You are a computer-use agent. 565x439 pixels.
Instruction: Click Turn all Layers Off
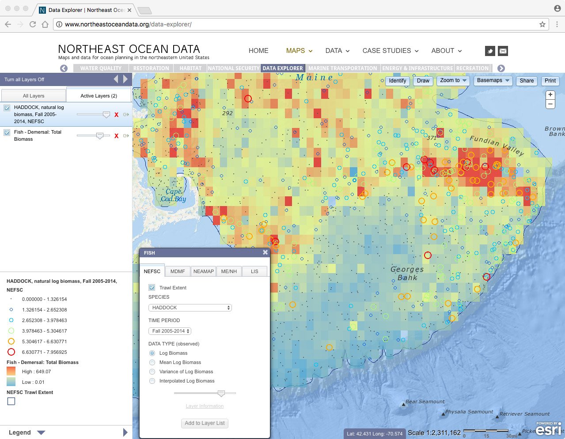24,79
